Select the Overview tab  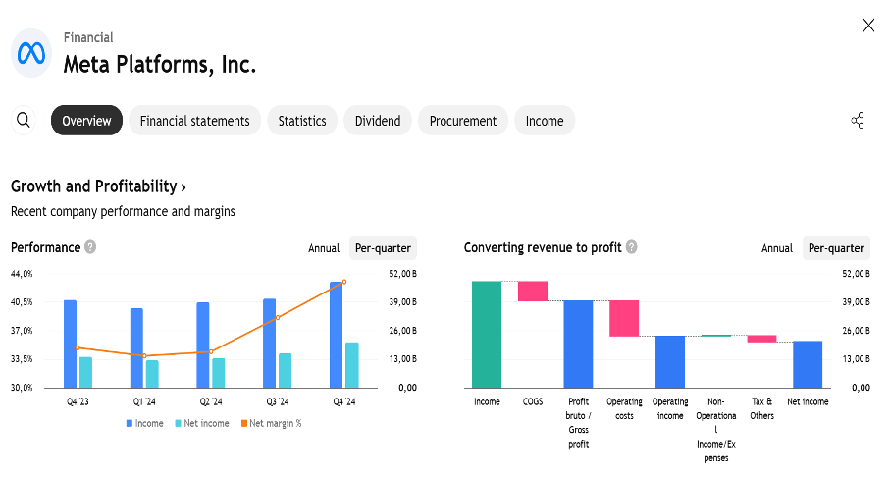click(86, 120)
